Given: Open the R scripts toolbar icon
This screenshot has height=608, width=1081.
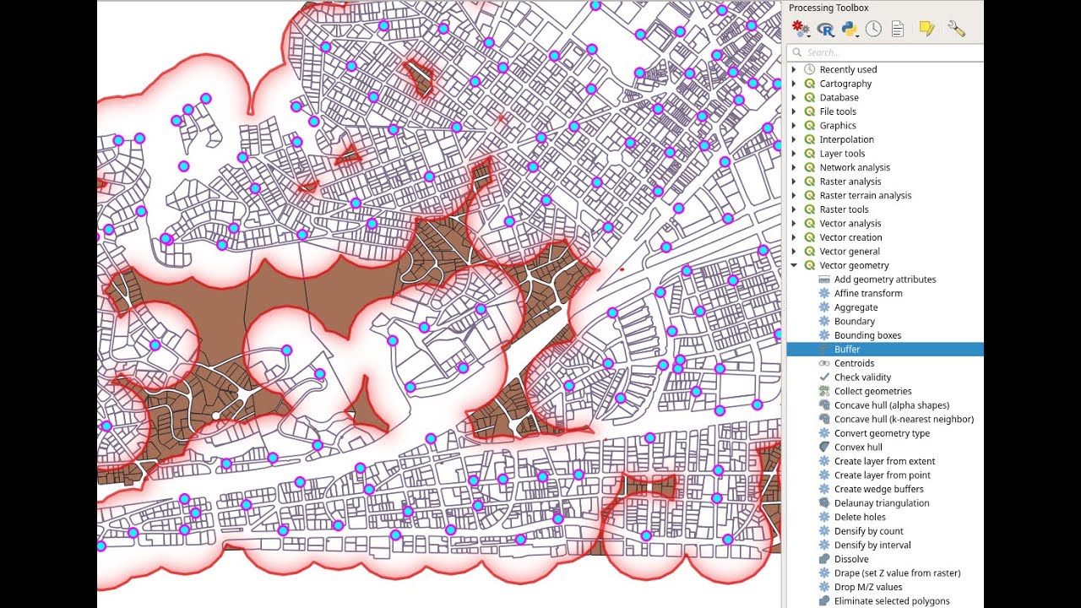Looking at the screenshot, I should [826, 29].
